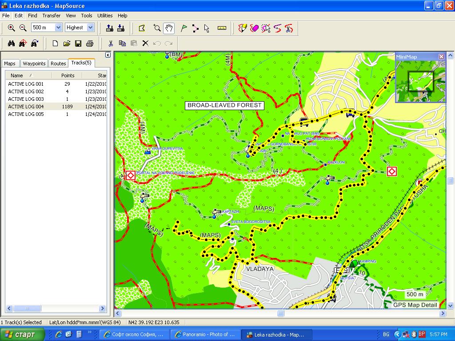Image resolution: width=455 pixels, height=341 pixels.
Task: Close the MiniMap panel
Action: (441, 56)
